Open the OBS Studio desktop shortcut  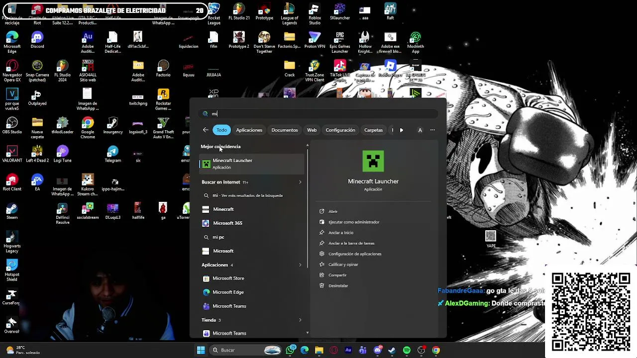click(x=12, y=126)
